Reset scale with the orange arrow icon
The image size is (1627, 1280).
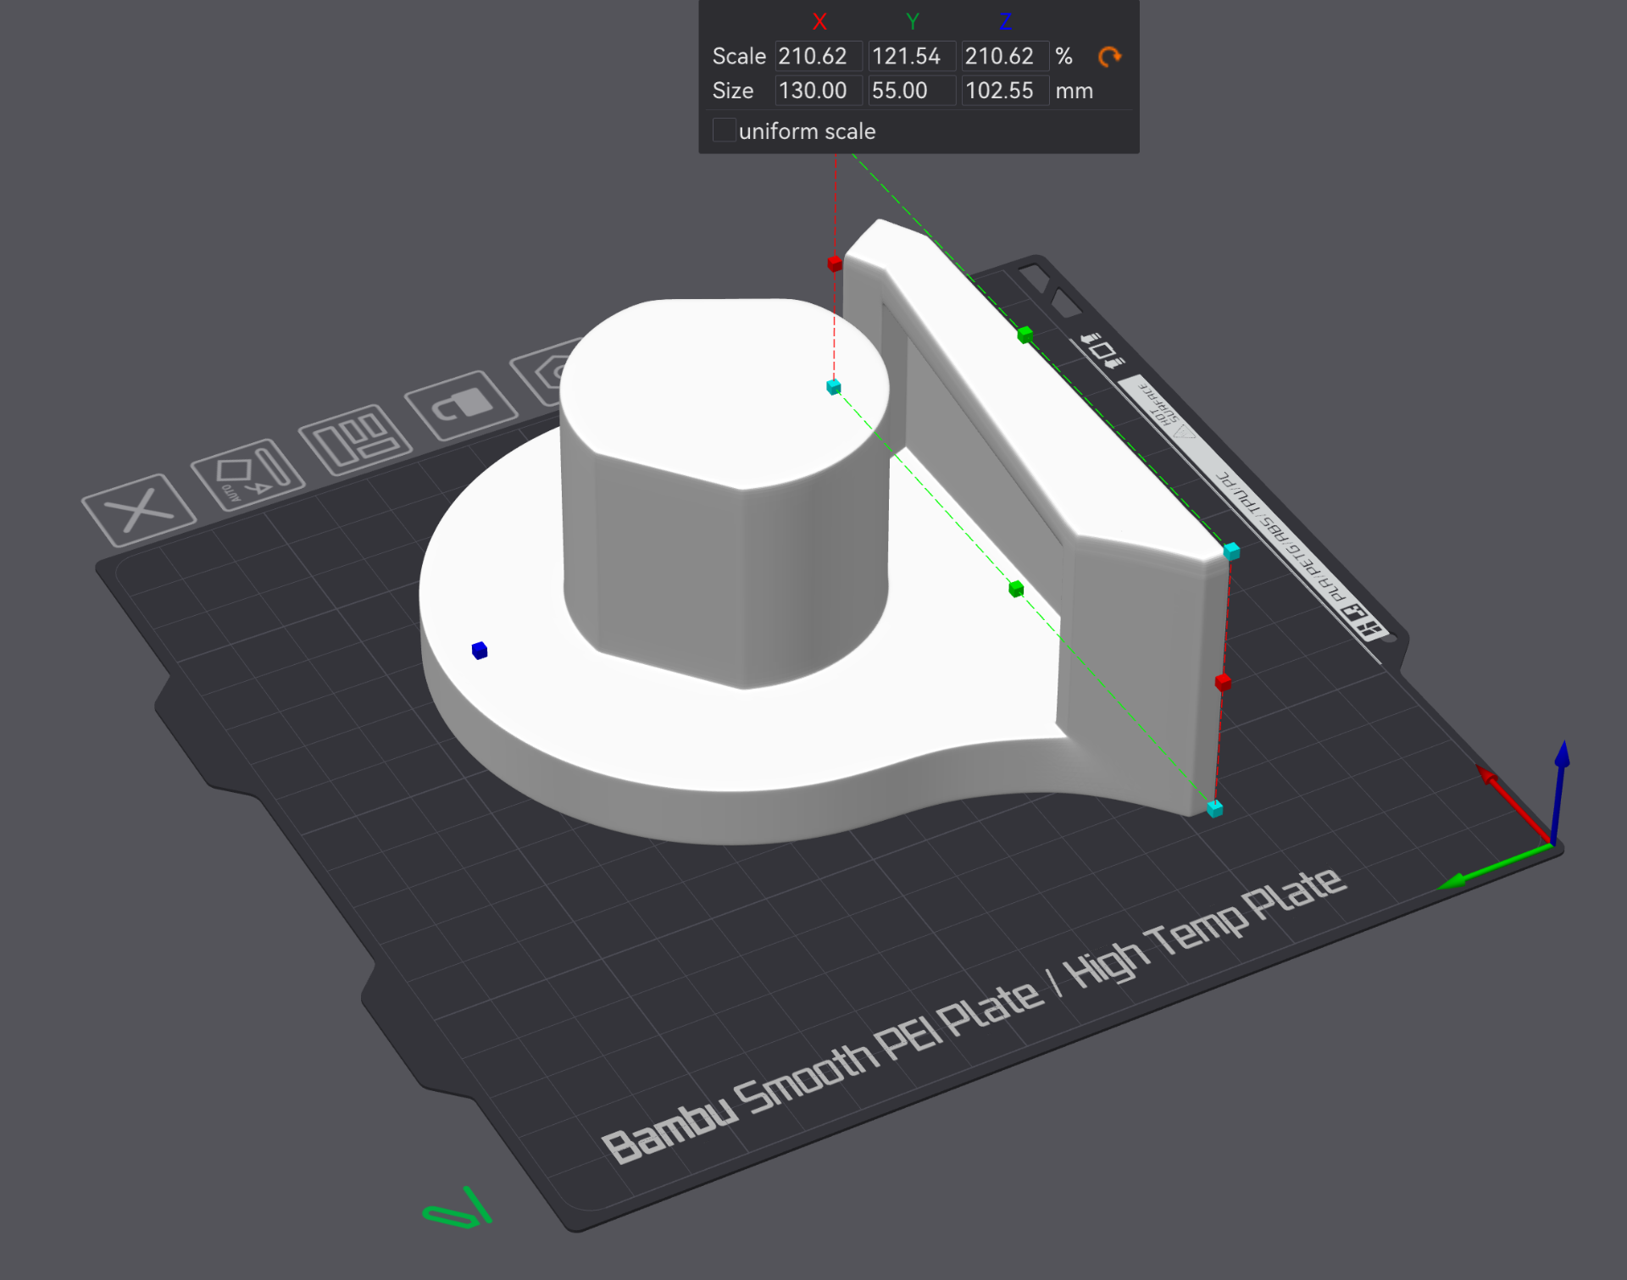(1109, 57)
